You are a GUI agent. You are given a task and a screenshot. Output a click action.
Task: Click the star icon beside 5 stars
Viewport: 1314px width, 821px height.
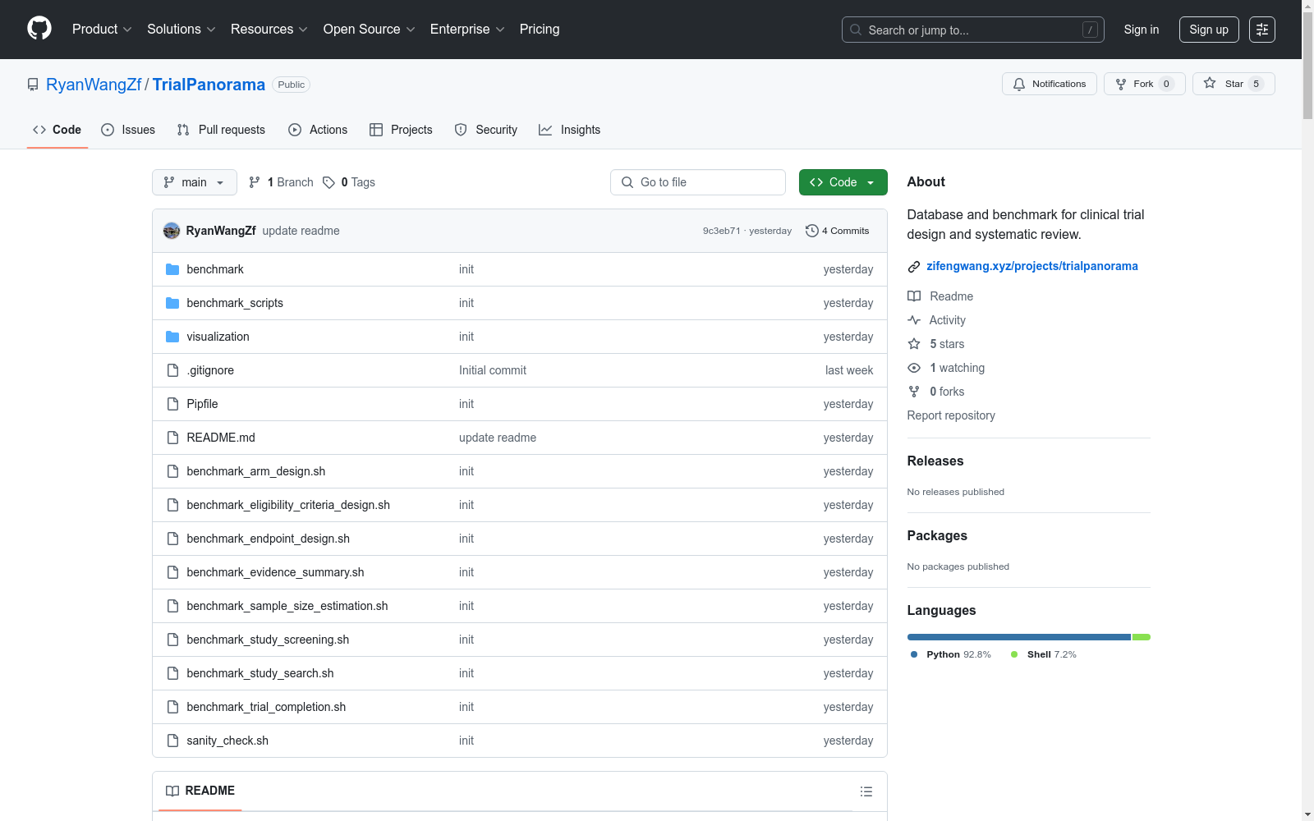914,344
